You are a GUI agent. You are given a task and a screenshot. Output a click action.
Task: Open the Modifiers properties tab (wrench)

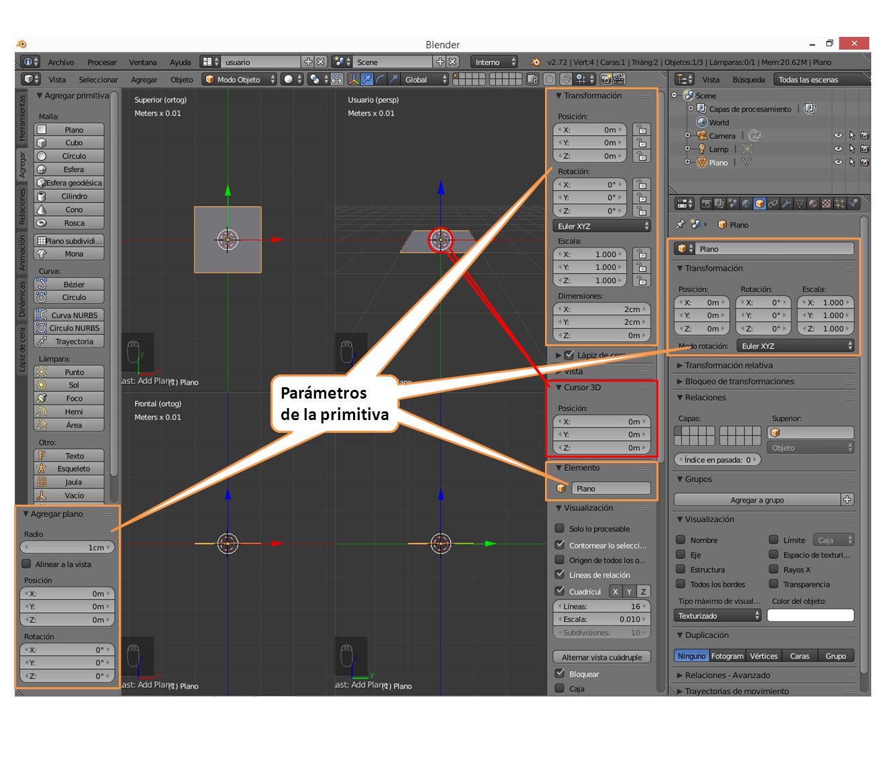click(x=786, y=203)
